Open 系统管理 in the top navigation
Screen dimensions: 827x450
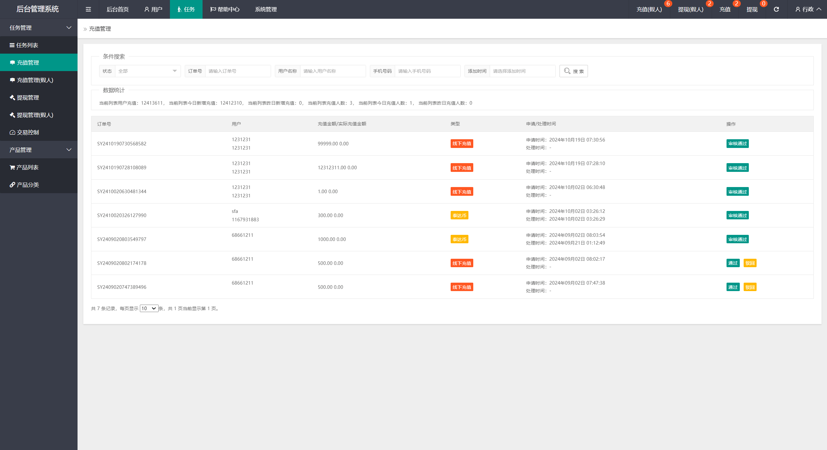[x=266, y=9]
